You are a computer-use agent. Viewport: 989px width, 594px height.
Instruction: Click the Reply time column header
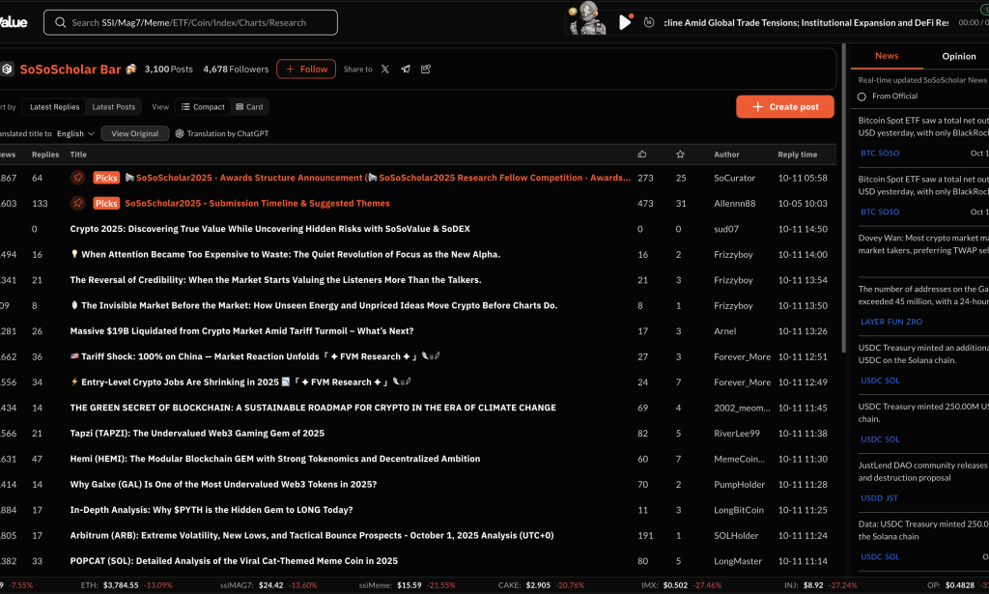coord(797,155)
